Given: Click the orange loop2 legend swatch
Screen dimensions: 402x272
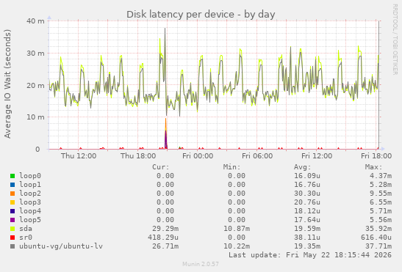Looking at the screenshot, I should pyautogui.click(x=12, y=194).
